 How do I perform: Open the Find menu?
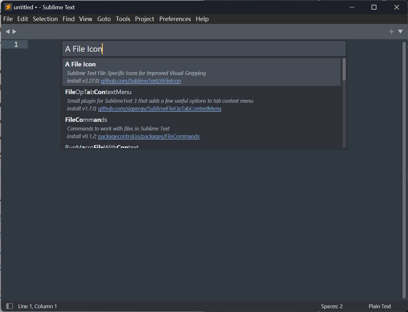click(x=69, y=19)
